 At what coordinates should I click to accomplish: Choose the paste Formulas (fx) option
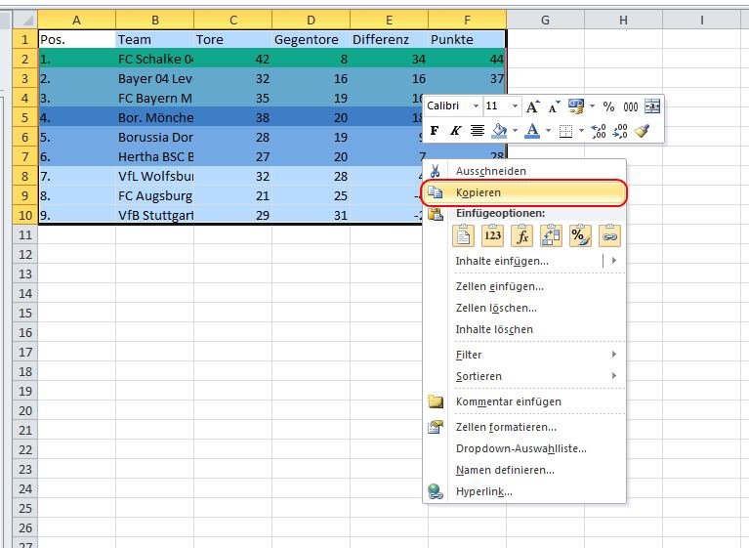tap(521, 235)
